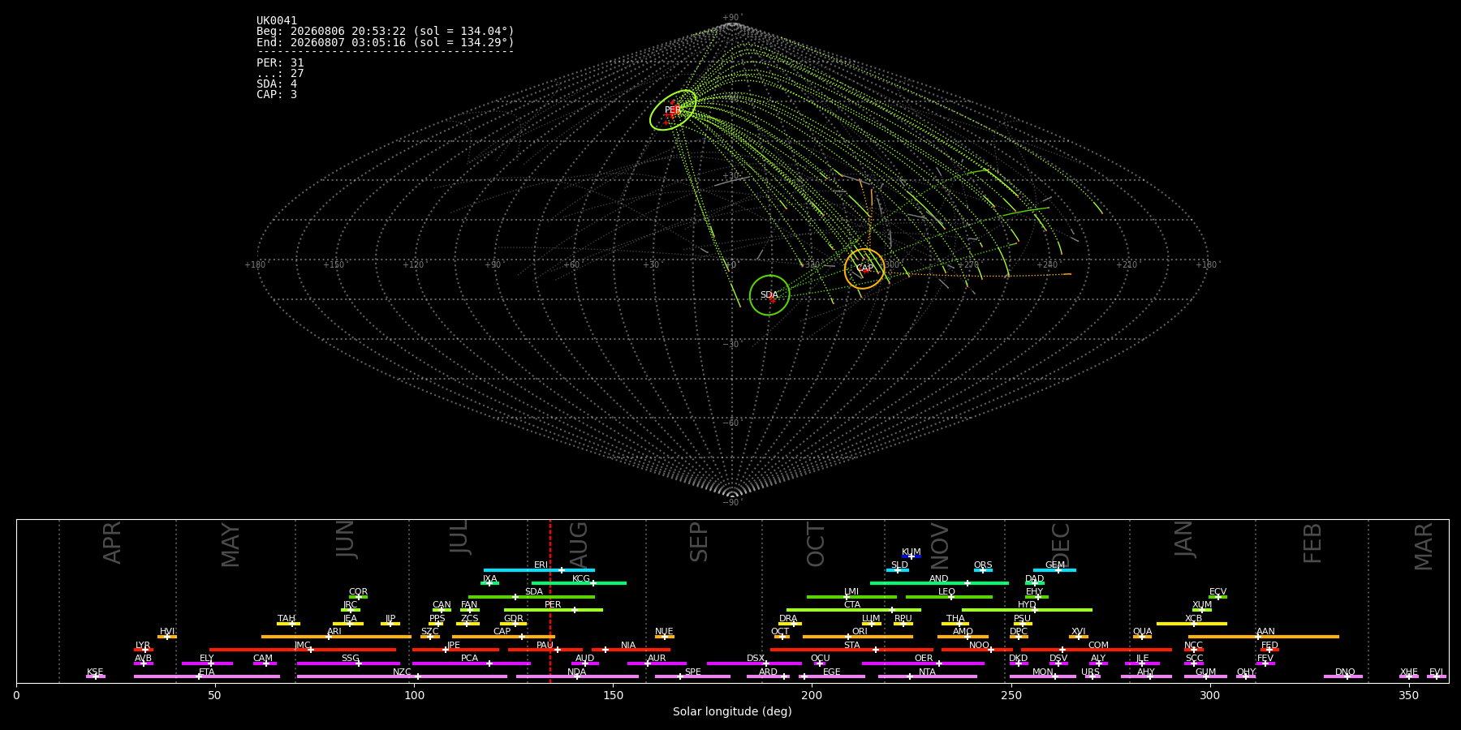Click the ORI shower label
The height and width of the screenshot is (730, 1461).
860,632
